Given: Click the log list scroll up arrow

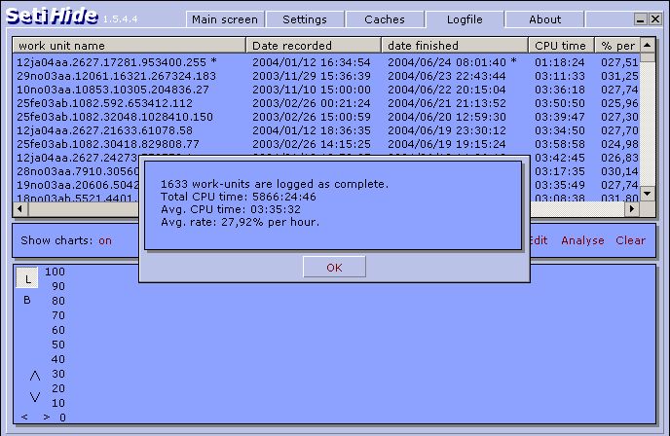Looking at the screenshot, I should (648, 45).
